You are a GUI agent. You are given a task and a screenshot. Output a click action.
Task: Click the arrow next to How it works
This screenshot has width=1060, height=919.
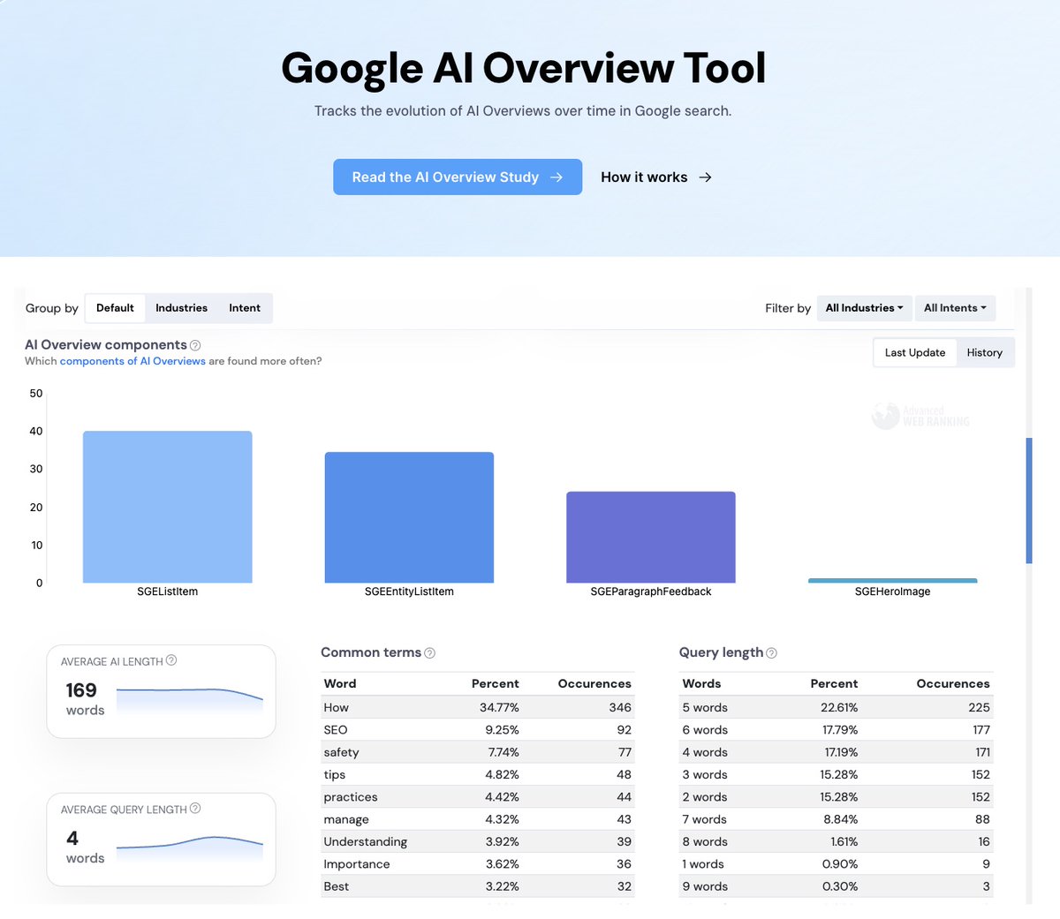pos(704,177)
